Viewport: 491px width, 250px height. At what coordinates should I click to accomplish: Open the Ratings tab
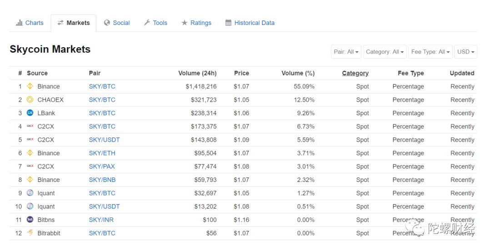(x=197, y=23)
